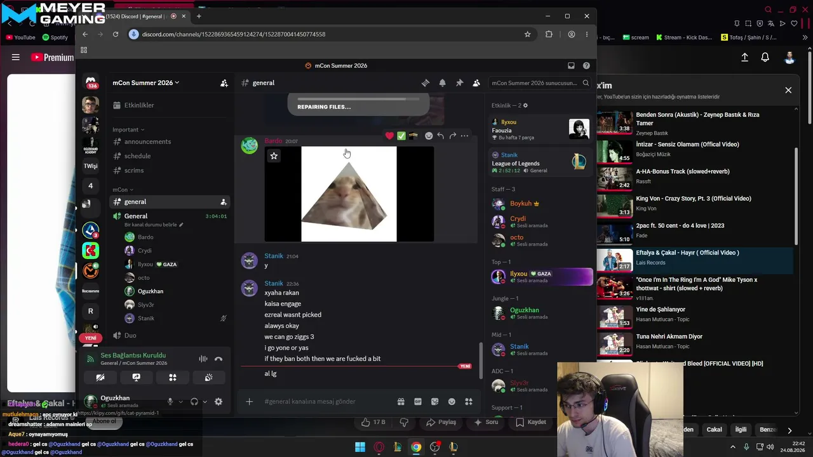Click Ilyxou Faouzia activity card

tap(541, 129)
